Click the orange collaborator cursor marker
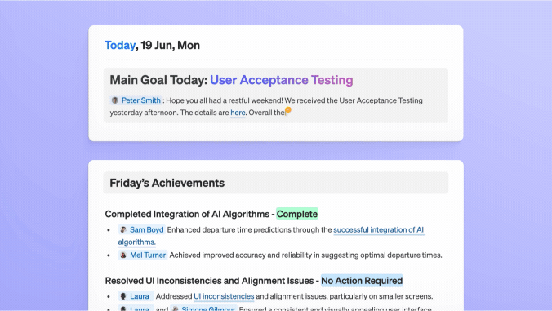 [x=288, y=110]
